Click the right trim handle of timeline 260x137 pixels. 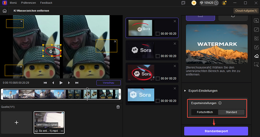point(120,94)
